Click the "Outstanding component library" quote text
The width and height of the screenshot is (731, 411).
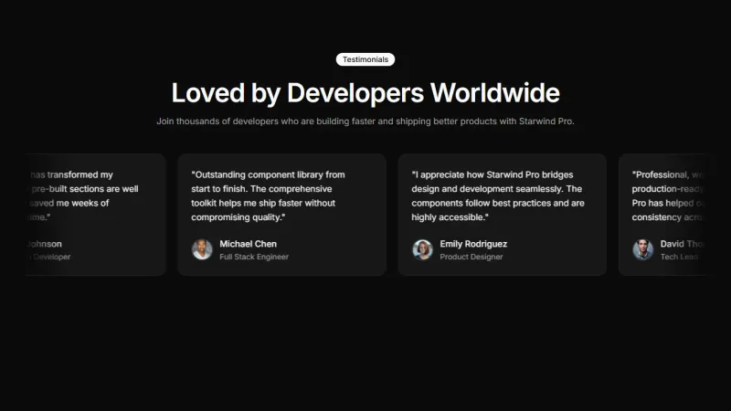click(x=268, y=195)
